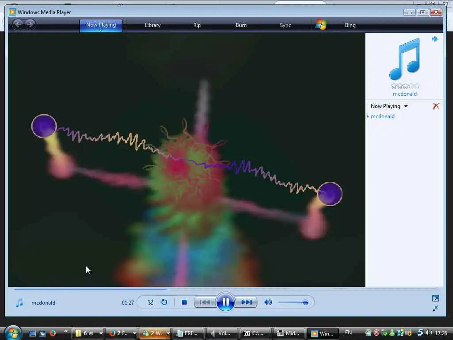Go forward with the forward arrow
This screenshot has height=340, width=453.
(30, 24)
